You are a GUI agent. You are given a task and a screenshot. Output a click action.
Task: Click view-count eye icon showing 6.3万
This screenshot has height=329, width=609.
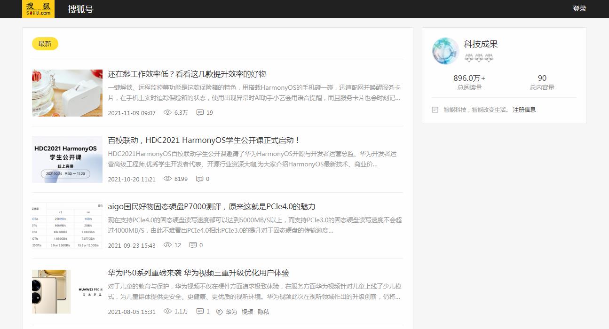click(x=167, y=112)
